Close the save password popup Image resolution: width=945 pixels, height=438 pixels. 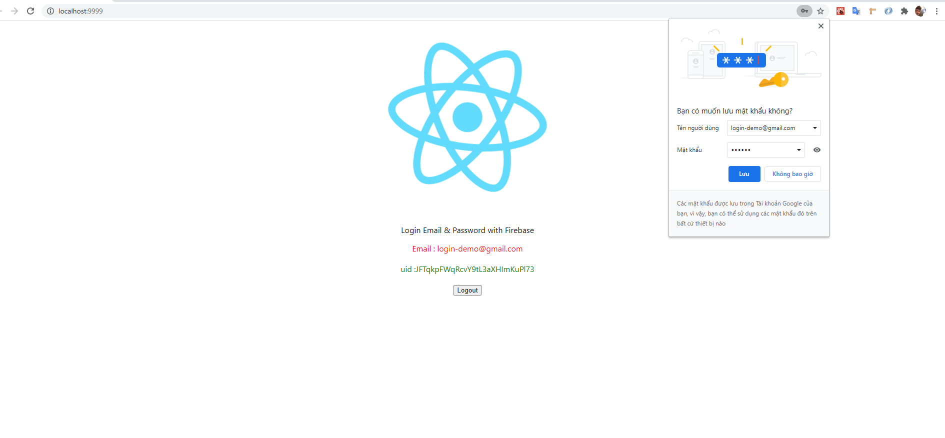click(821, 26)
